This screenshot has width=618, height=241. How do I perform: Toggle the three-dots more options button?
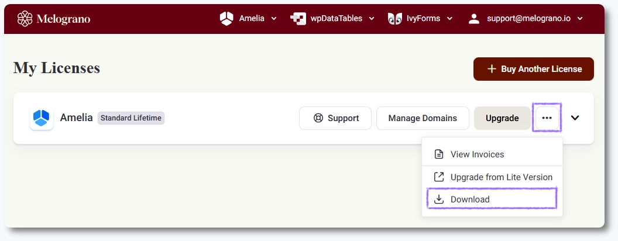click(547, 118)
